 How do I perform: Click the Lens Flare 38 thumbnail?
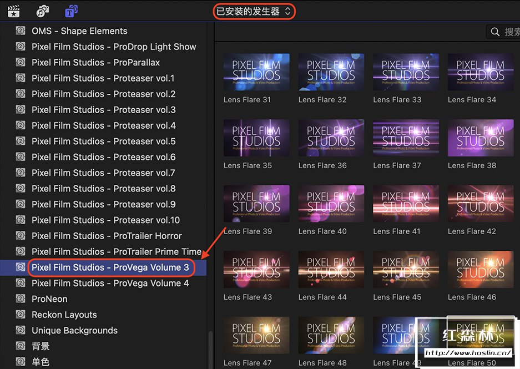coord(481,138)
